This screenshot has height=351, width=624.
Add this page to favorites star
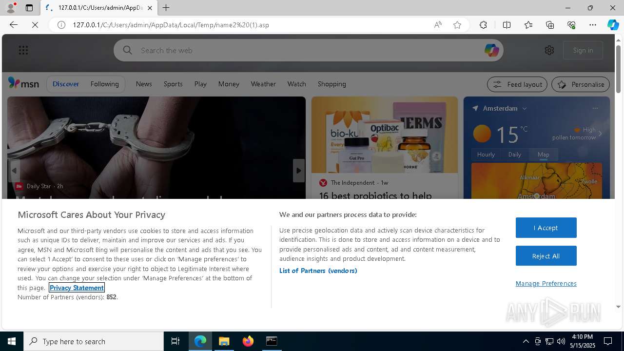pyautogui.click(x=457, y=25)
